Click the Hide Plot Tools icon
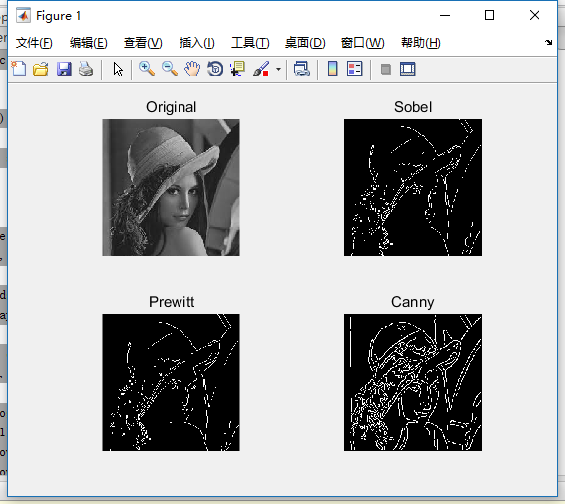Viewport: 565px width, 504px height. [385, 69]
